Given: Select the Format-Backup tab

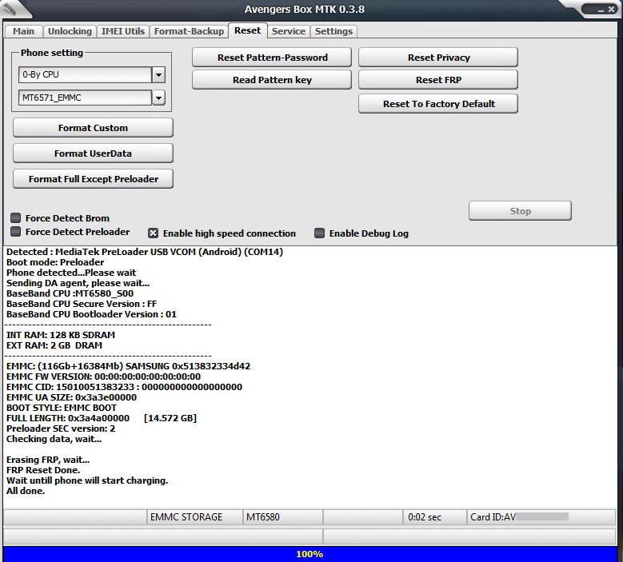Looking at the screenshot, I should [x=189, y=31].
